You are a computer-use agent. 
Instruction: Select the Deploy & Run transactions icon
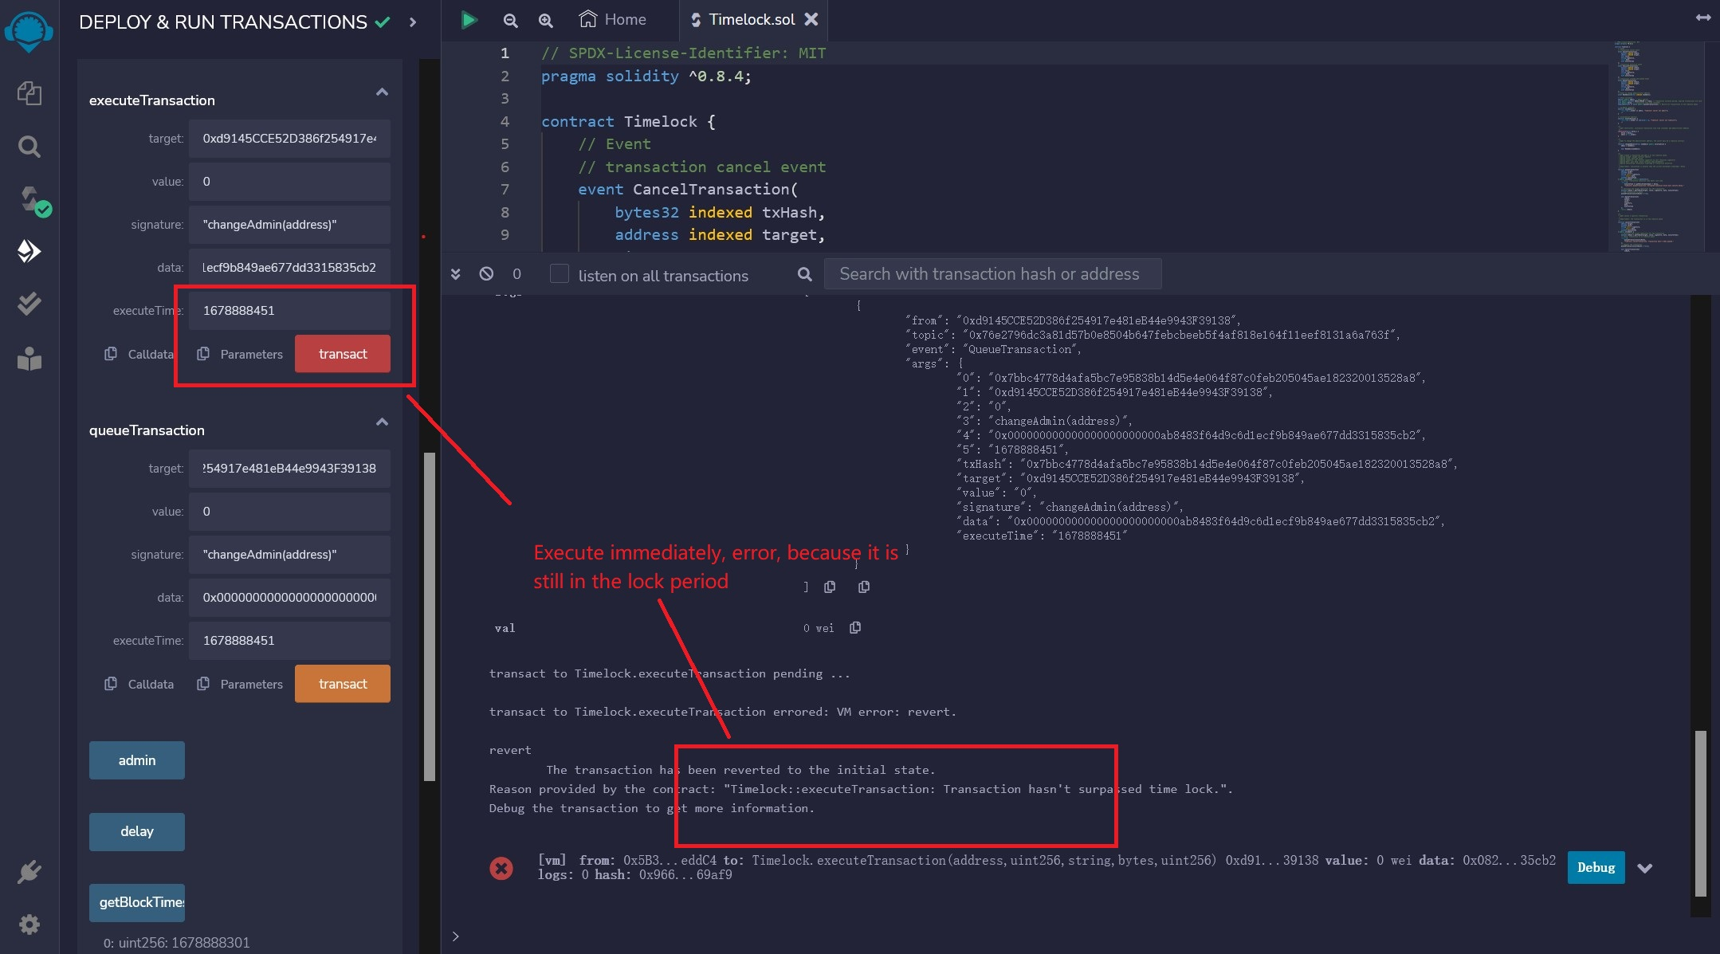click(29, 250)
